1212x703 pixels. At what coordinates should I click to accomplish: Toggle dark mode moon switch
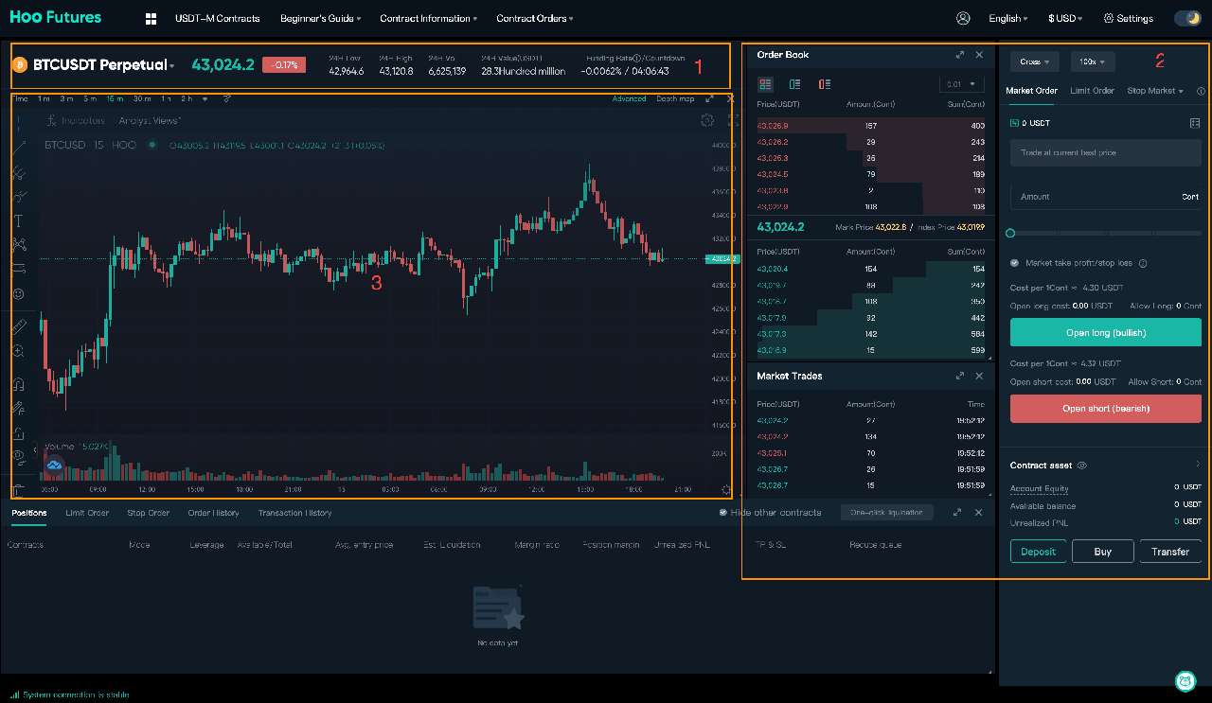point(1187,18)
